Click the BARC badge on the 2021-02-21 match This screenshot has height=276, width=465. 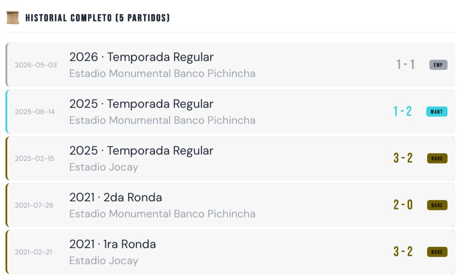pyautogui.click(x=437, y=252)
